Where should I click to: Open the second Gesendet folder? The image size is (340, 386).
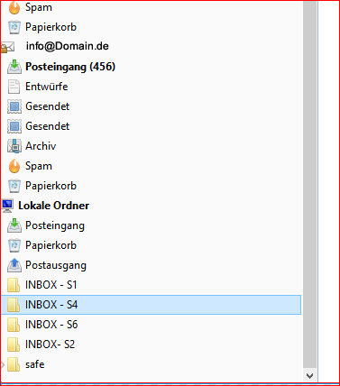tap(48, 126)
